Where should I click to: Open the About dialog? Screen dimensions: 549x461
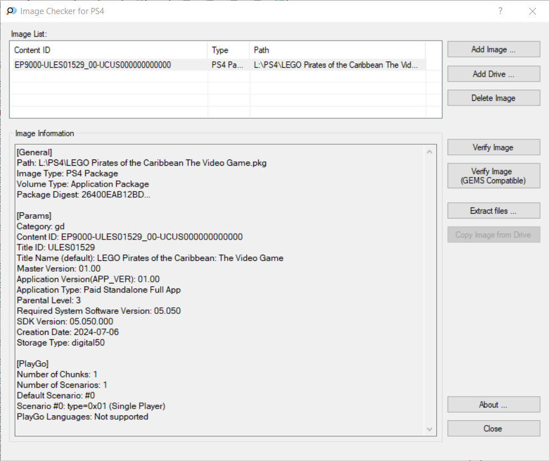point(494,405)
